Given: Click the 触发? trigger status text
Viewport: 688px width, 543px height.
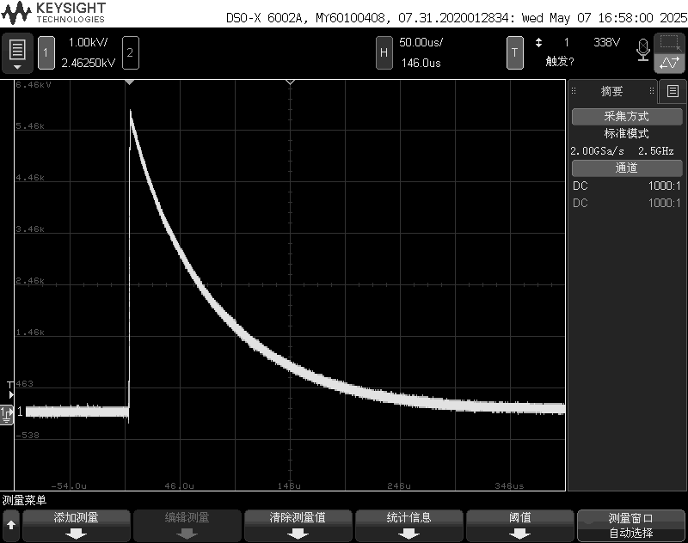Looking at the screenshot, I should point(560,61).
